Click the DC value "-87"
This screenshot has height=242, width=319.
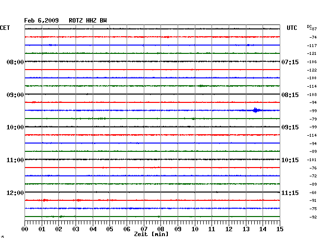pyautogui.click(x=314, y=29)
